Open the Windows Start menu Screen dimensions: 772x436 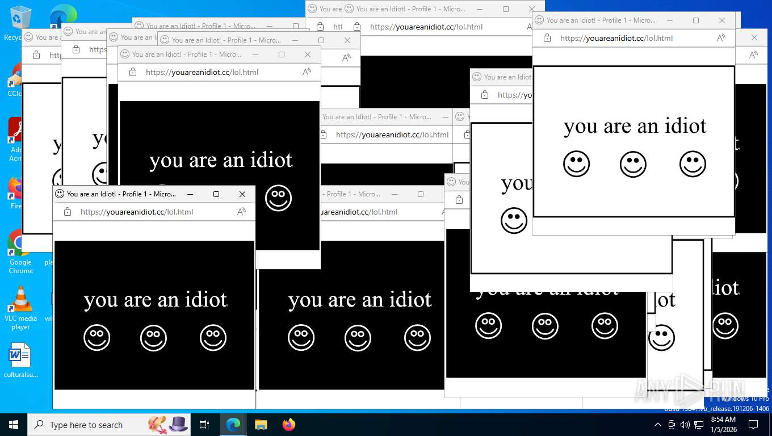click(x=14, y=425)
